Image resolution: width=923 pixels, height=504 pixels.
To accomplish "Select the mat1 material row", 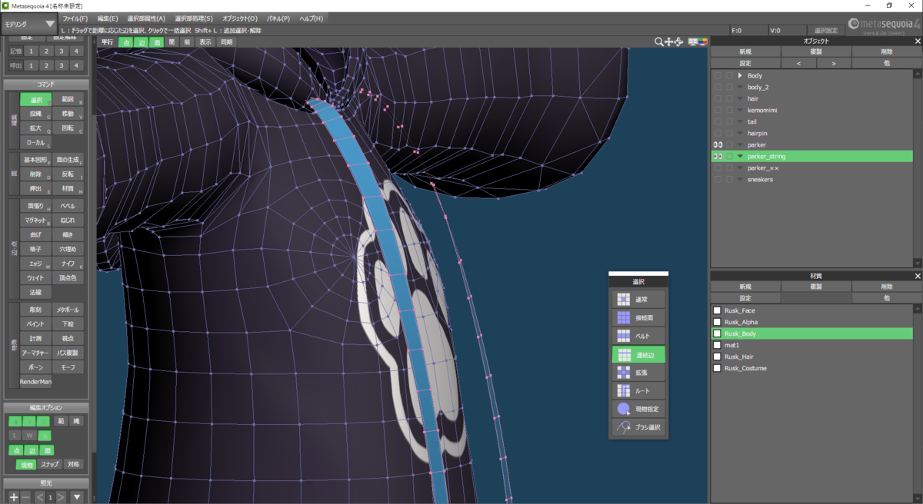I will coord(811,345).
